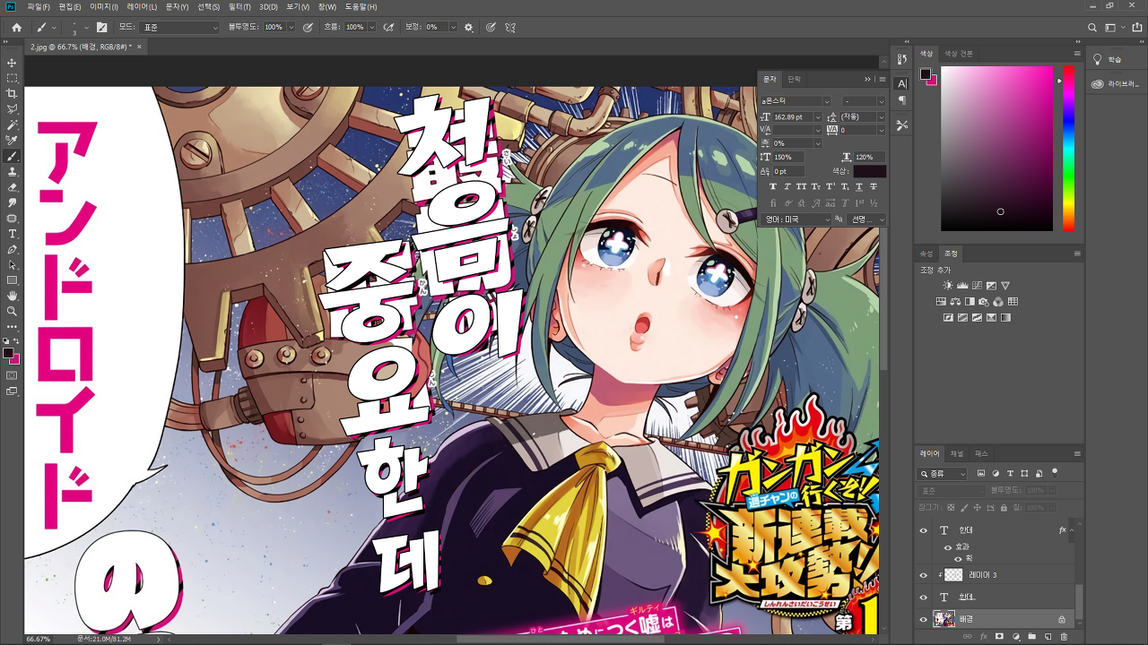
Task: Toggle visibility of 효과 effects
Action: click(x=948, y=546)
